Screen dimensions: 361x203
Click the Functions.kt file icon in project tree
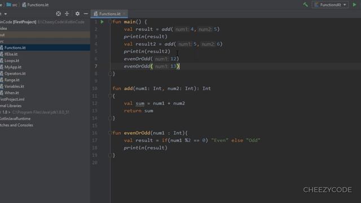(x=2, y=47)
